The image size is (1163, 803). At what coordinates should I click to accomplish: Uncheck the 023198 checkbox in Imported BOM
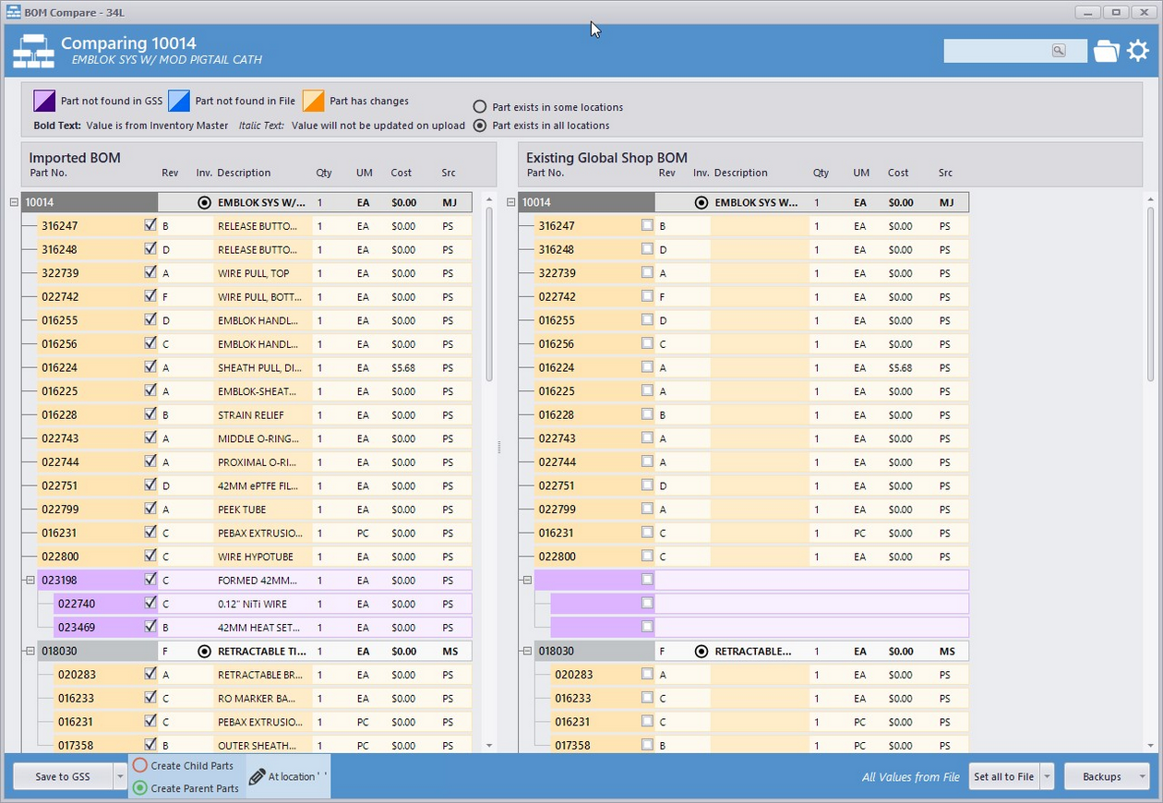150,579
